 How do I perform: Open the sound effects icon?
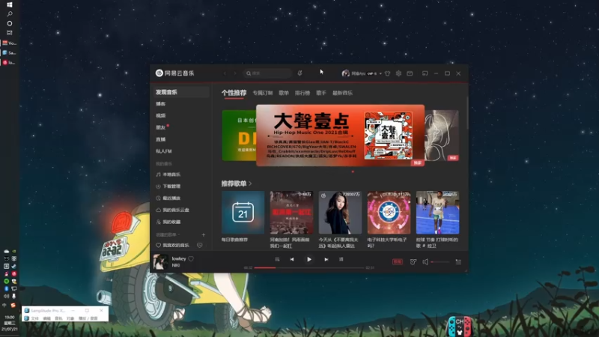pyautogui.click(x=413, y=261)
